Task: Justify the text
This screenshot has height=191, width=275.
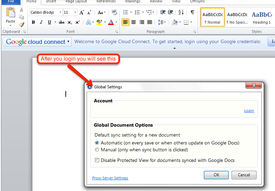Action: click(x=150, y=22)
